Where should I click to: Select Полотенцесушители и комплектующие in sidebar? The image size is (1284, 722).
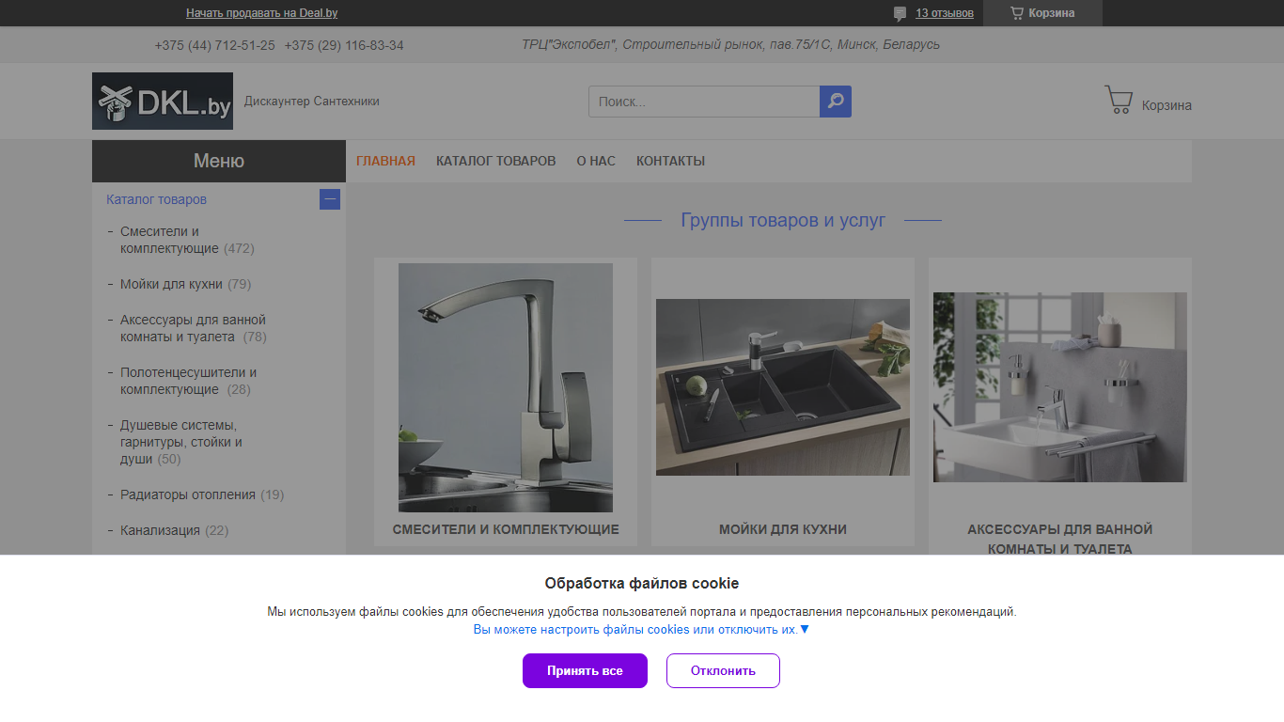[188, 381]
